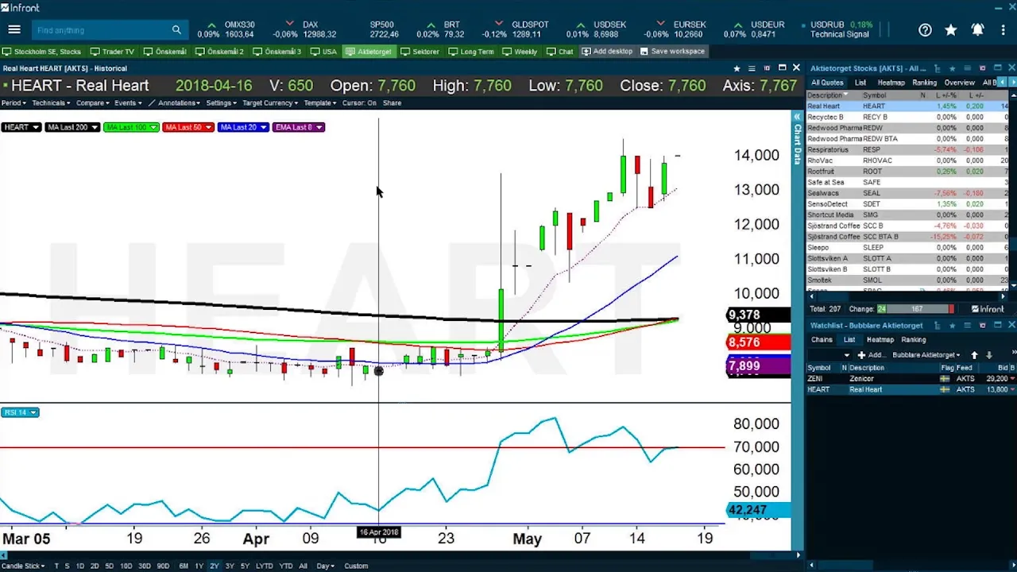Screen dimensions: 1017x572
Task: Open Chains tab in Watchlist
Action: (x=822, y=340)
